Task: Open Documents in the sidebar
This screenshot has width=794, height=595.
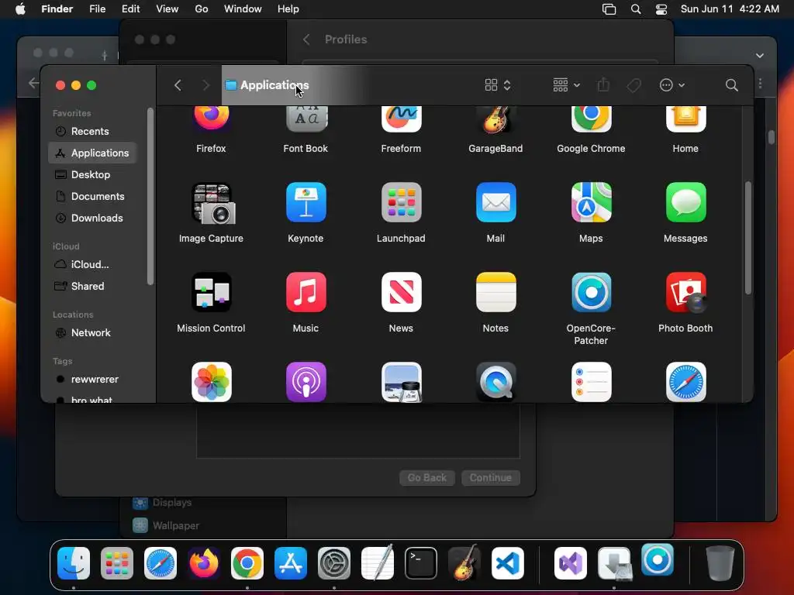Action: point(92,196)
